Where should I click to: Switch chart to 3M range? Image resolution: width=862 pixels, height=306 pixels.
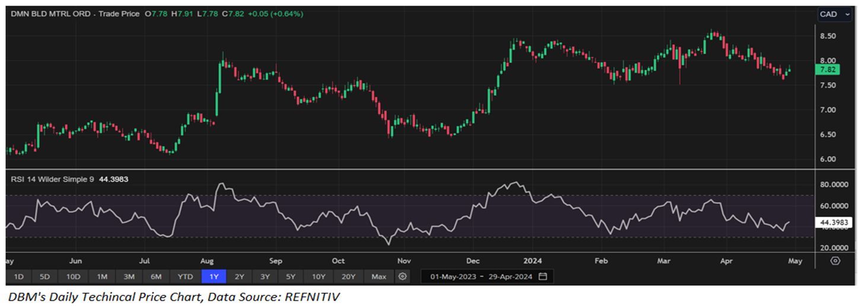coord(129,276)
